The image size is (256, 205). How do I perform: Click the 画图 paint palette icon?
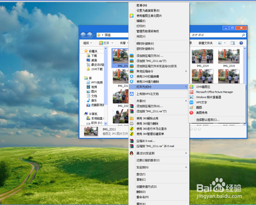[x=191, y=108]
